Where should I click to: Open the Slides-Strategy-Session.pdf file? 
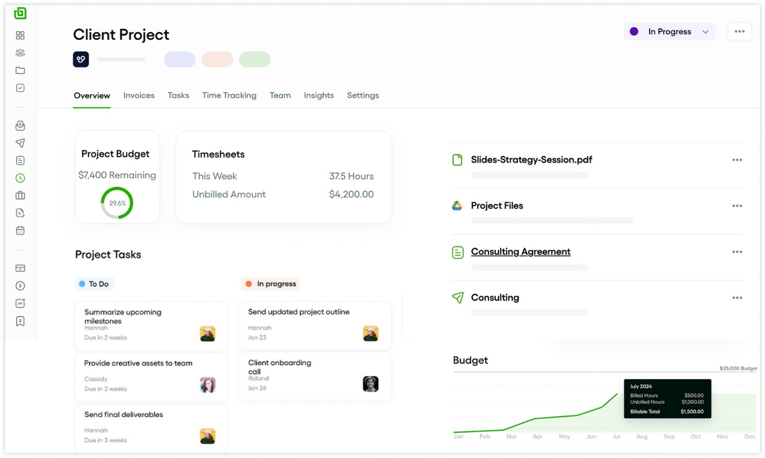(x=531, y=160)
